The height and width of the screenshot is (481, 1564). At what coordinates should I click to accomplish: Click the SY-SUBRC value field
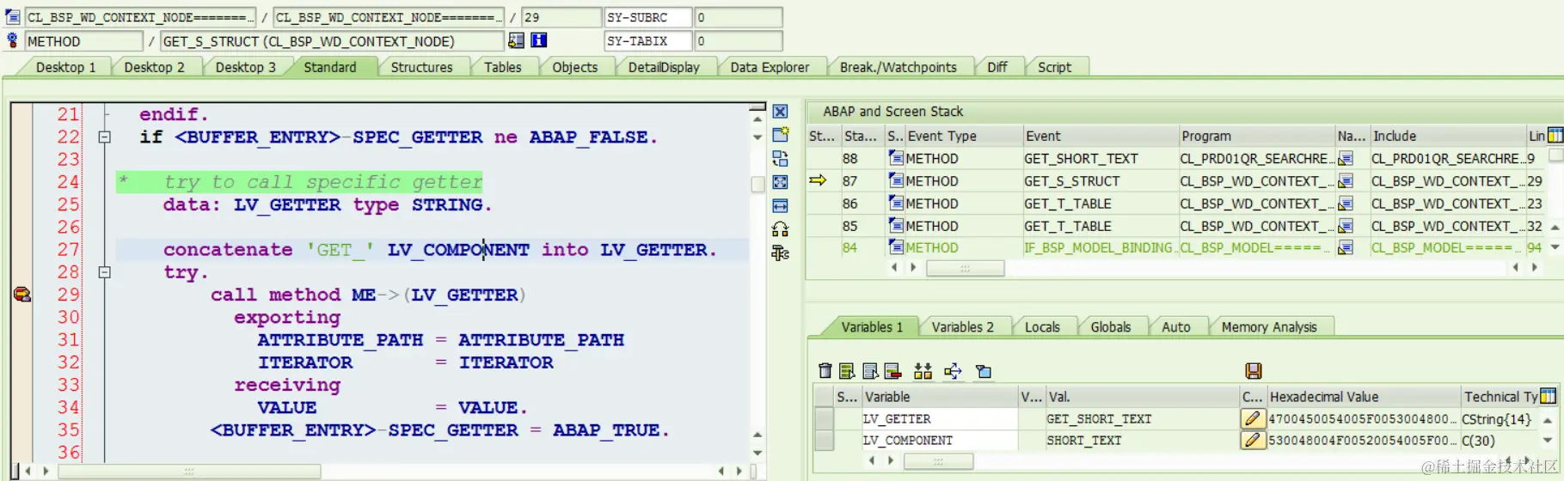738,17
